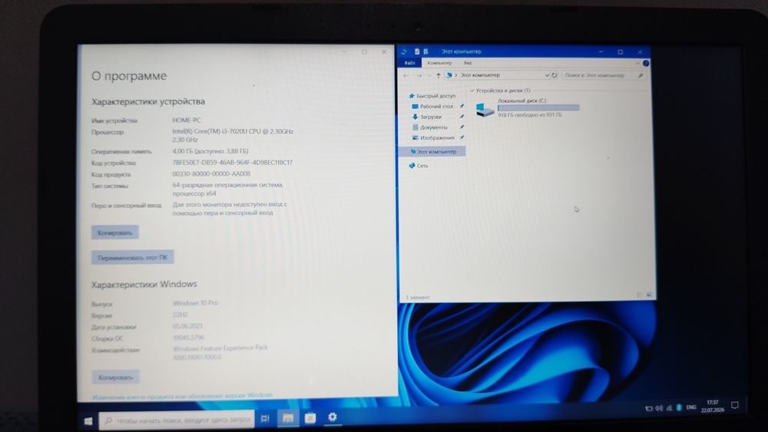Open the change product key link
This screenshot has width=768, height=432.
[x=182, y=395]
